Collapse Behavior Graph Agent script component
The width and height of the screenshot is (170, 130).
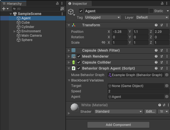tap(69, 69)
